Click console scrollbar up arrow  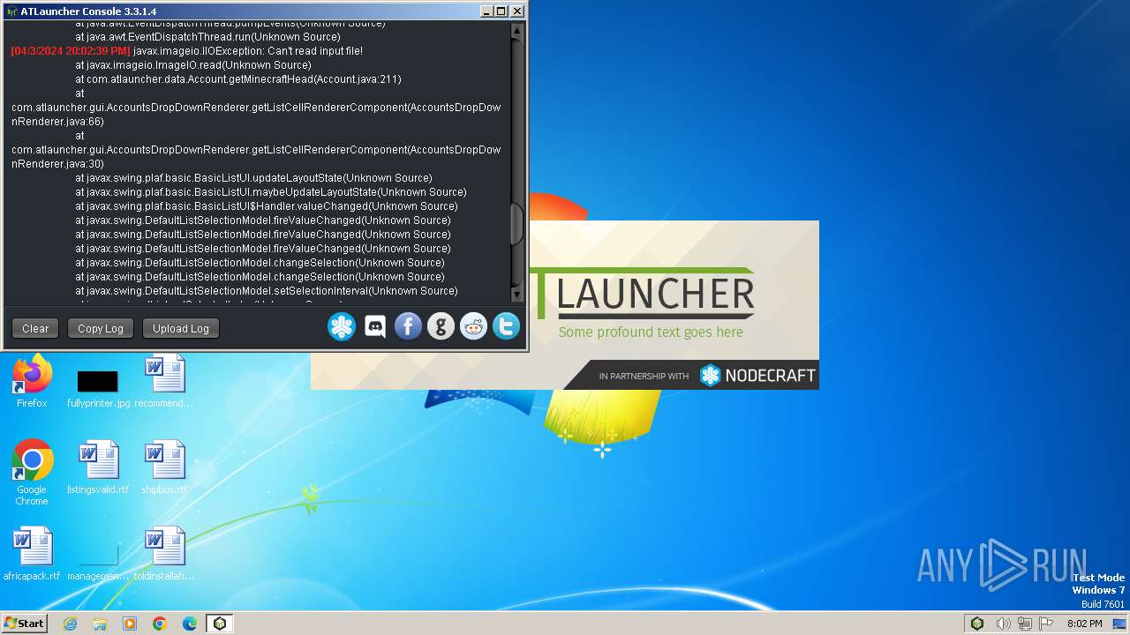[x=517, y=30]
